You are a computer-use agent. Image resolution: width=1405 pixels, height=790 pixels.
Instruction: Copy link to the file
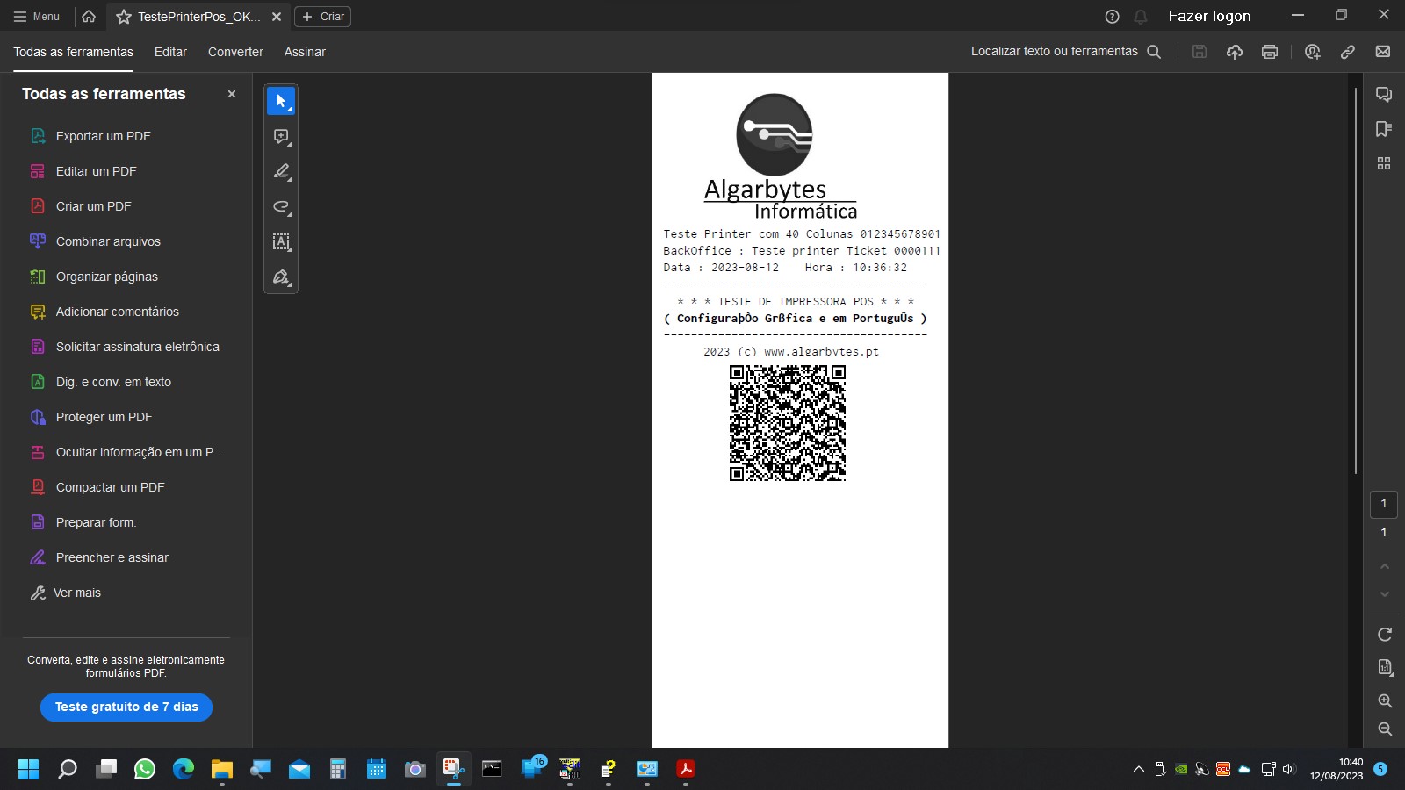(x=1348, y=52)
